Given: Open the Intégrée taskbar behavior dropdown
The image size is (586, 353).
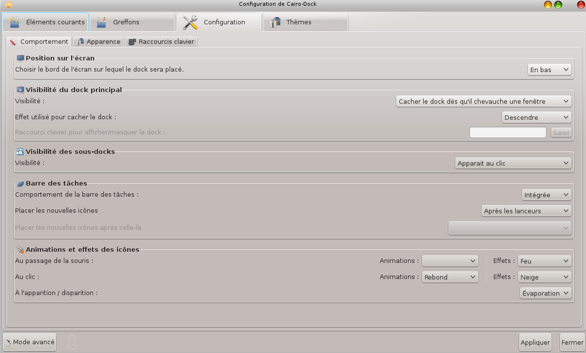Looking at the screenshot, I should [547, 195].
